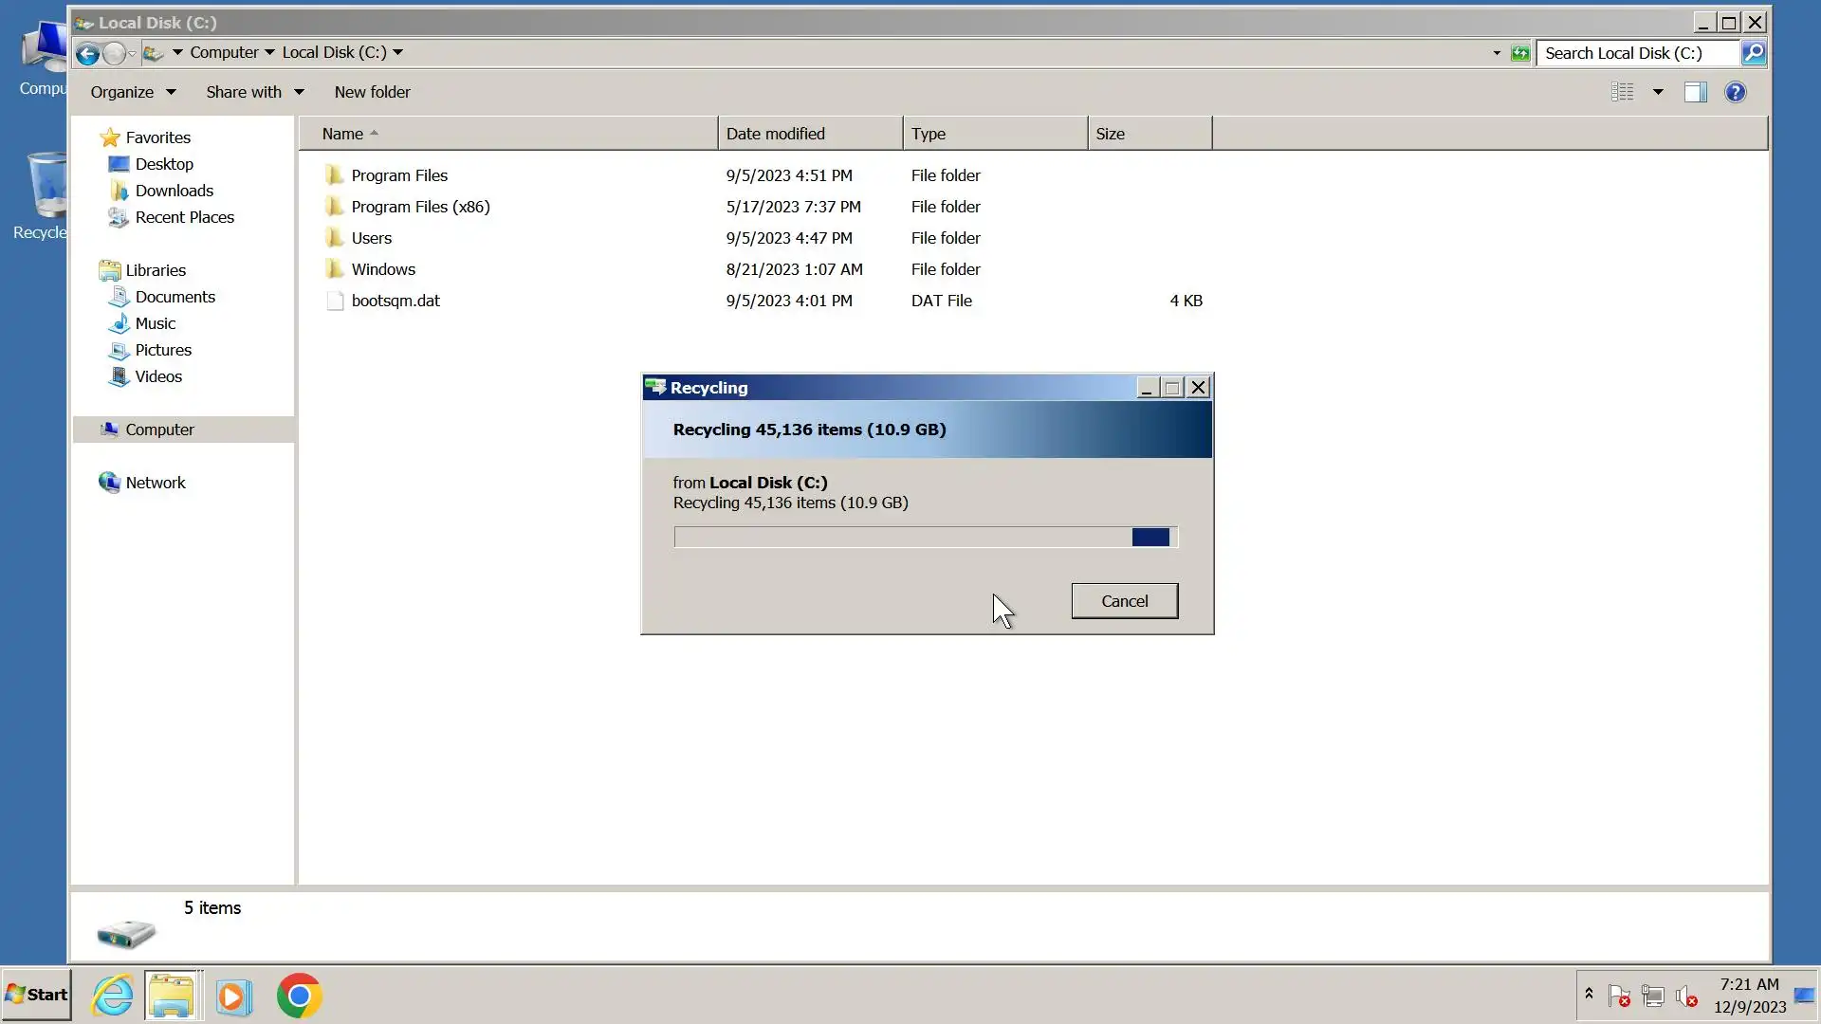
Task: Click New folder in toolbar
Action: [372, 92]
